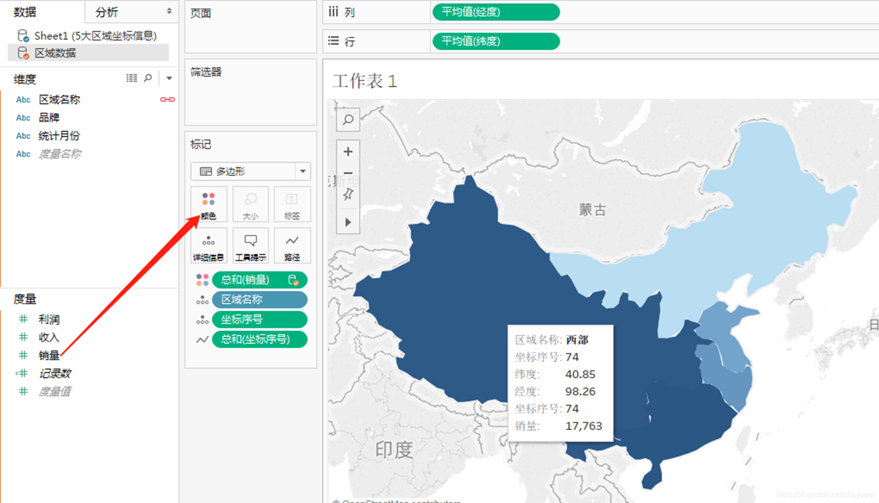Click the path icon beside 总和(坐标序号) pill

pos(202,340)
